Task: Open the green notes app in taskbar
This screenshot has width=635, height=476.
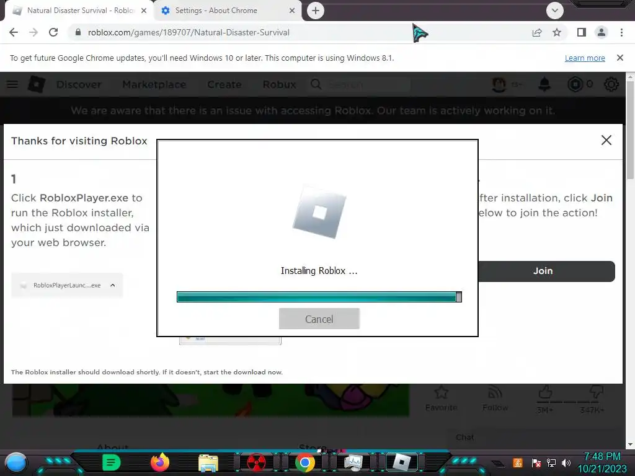Action: (112, 462)
